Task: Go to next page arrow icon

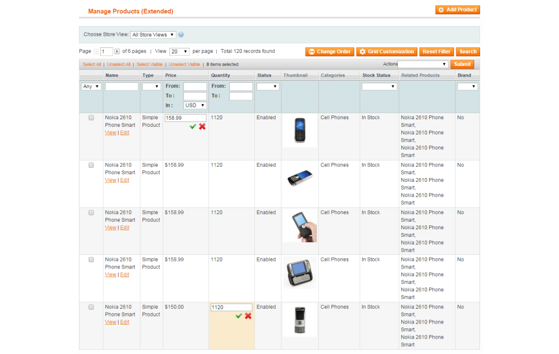Action: point(117,52)
